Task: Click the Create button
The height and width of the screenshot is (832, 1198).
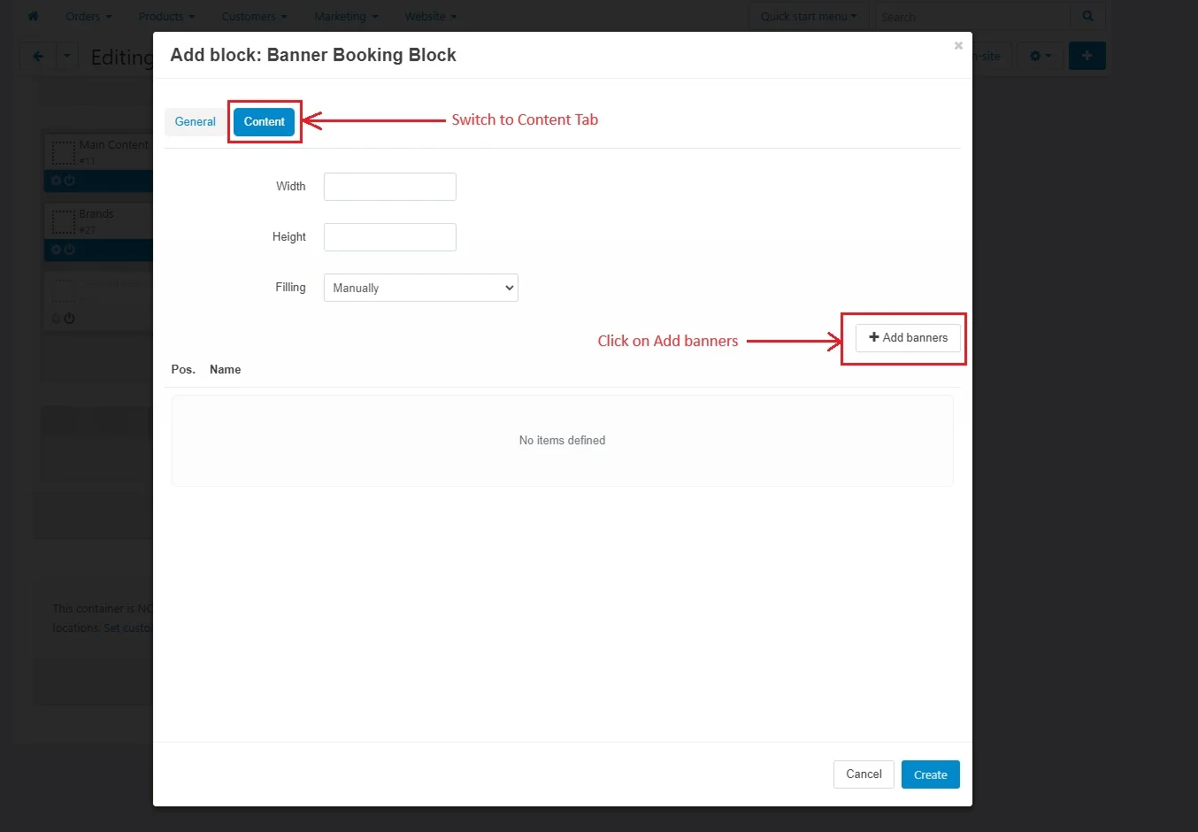Action: [x=931, y=774]
